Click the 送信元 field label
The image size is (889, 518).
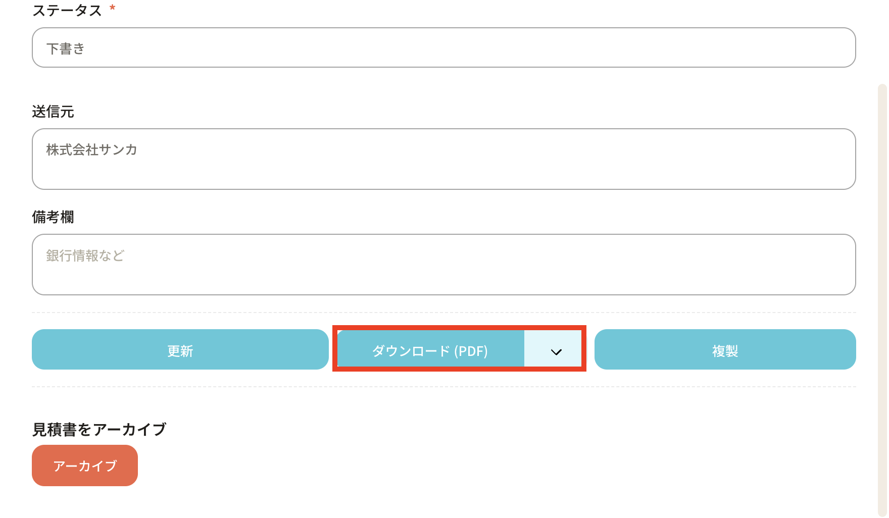click(53, 112)
